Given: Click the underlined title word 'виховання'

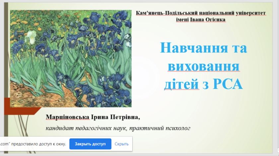Looking at the screenshot, I should (x=203, y=66).
